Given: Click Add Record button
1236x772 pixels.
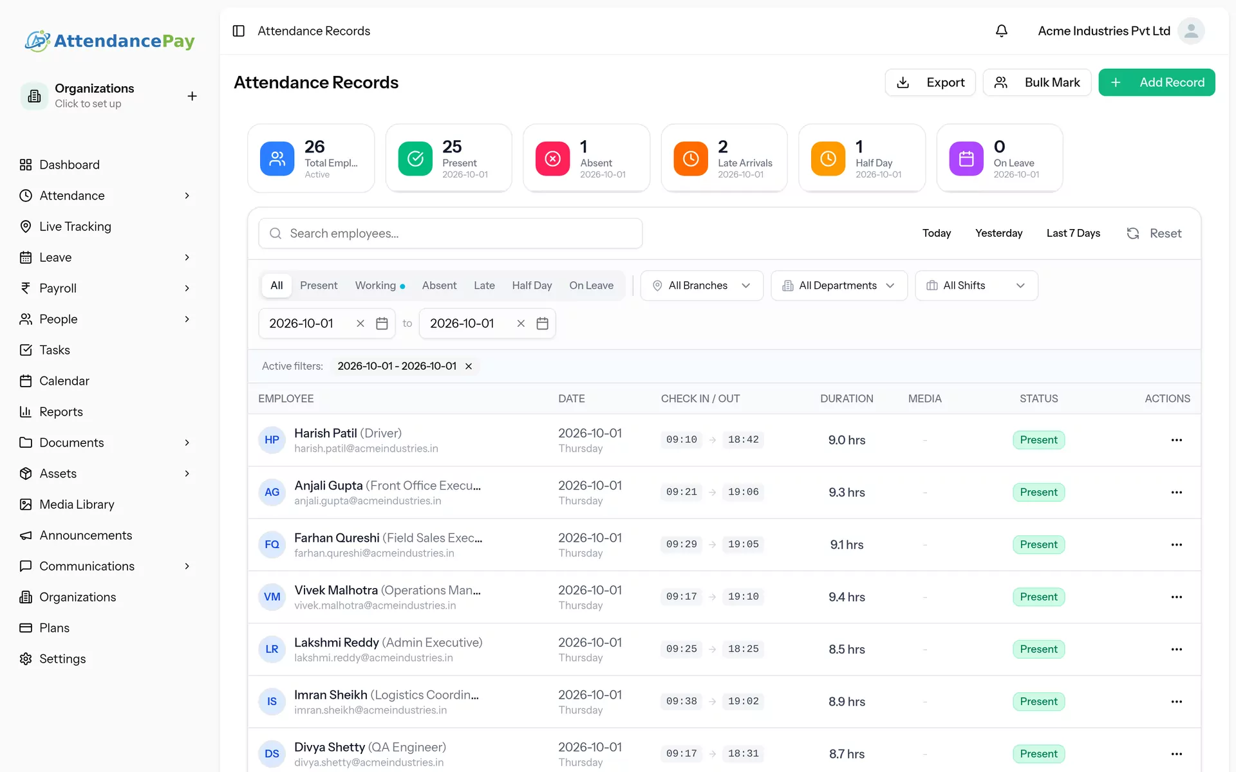Looking at the screenshot, I should pyautogui.click(x=1156, y=82).
